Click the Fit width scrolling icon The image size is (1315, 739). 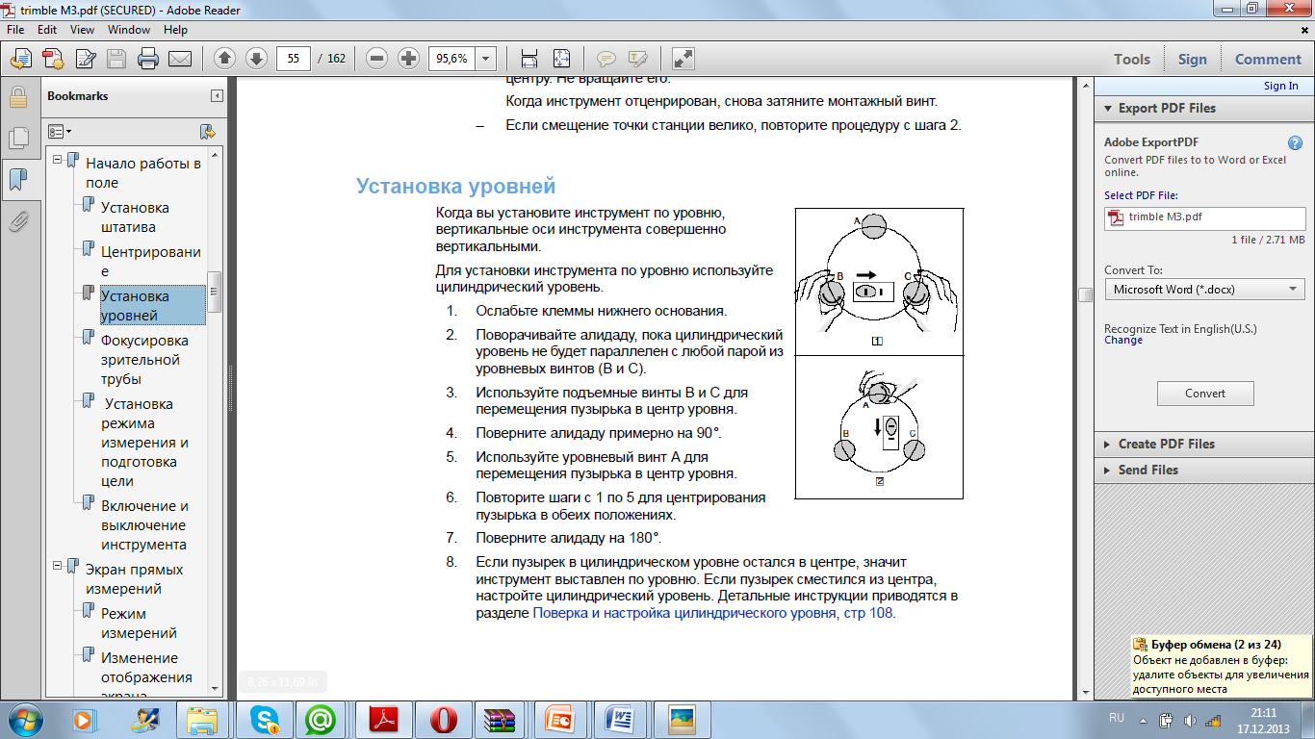coord(529,59)
